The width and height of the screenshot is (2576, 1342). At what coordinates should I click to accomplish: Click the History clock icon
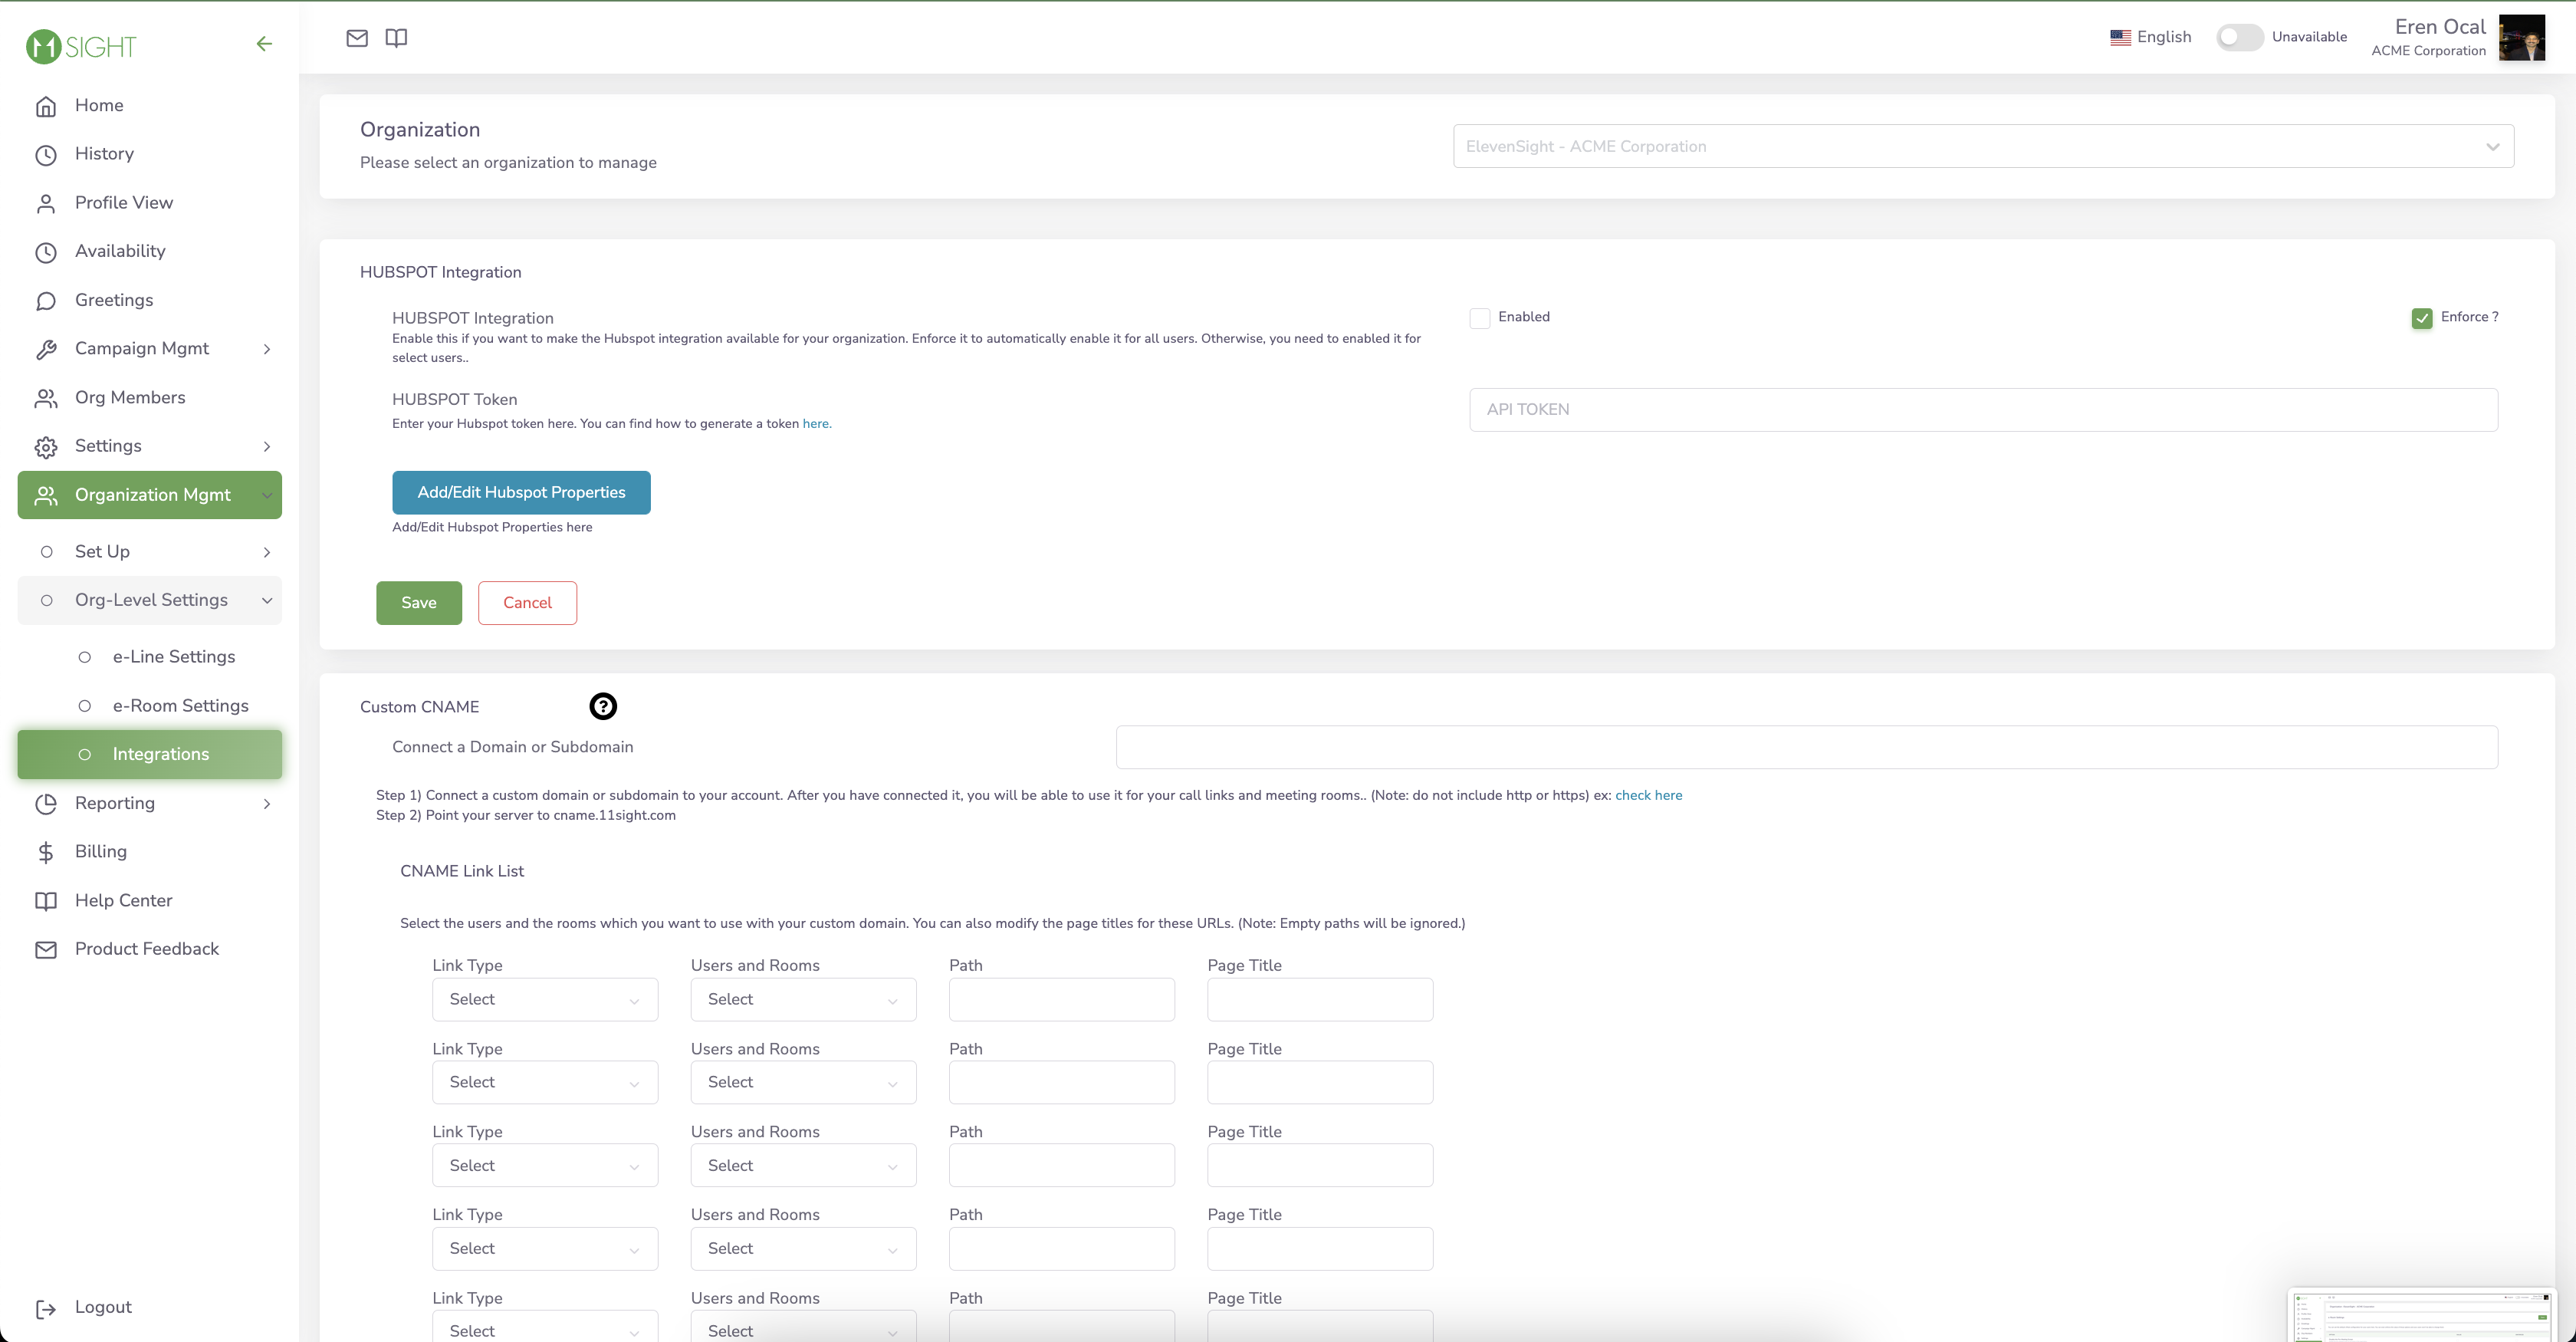point(46,155)
